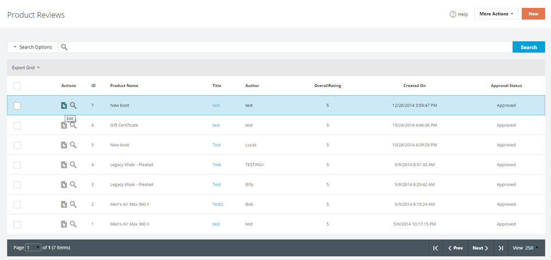
Task: Click the 12/20/2014 3:59:47 PM date cell
Action: (x=414, y=105)
